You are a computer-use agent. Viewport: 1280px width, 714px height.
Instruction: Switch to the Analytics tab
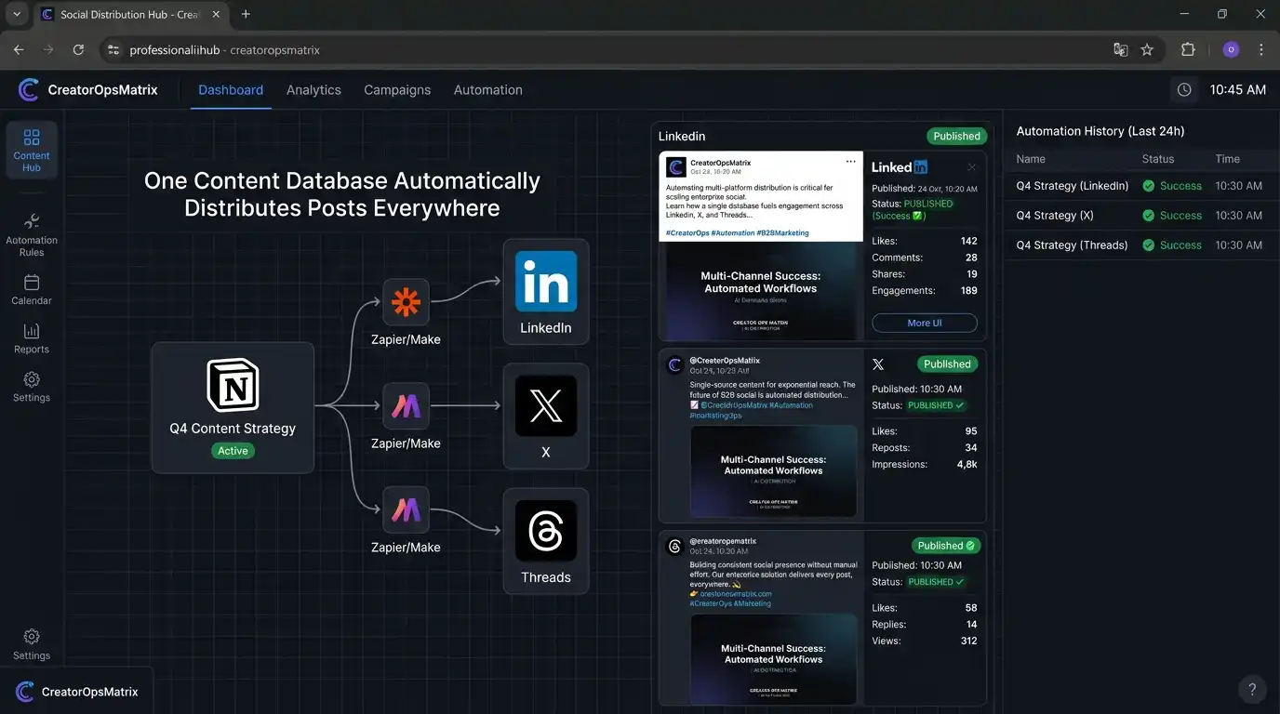click(x=313, y=90)
